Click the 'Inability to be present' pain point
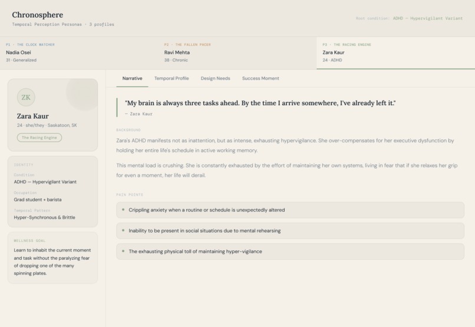The image size is (475, 327). point(290,231)
